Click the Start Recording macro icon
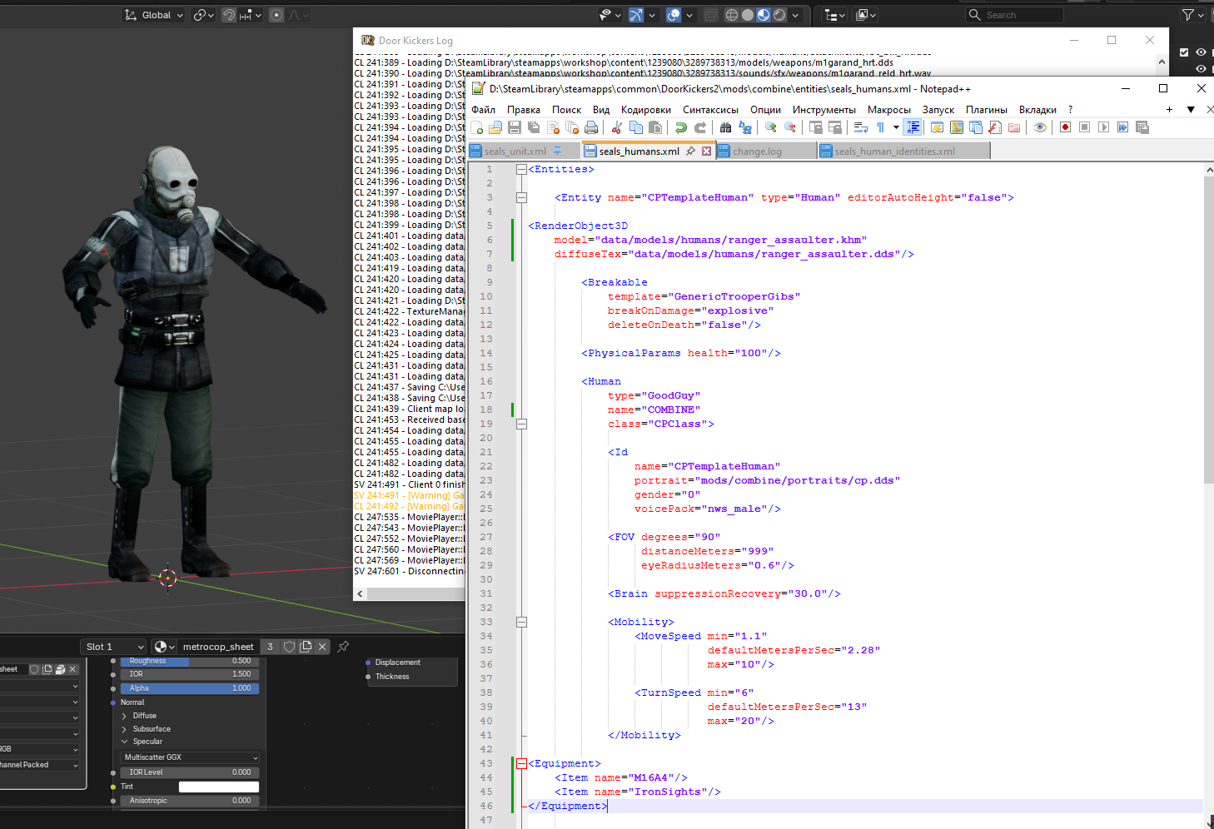The height and width of the screenshot is (829, 1214). (1065, 127)
